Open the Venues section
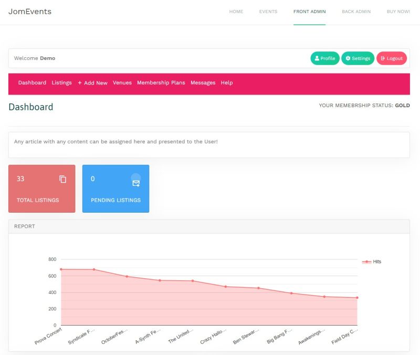 point(122,83)
